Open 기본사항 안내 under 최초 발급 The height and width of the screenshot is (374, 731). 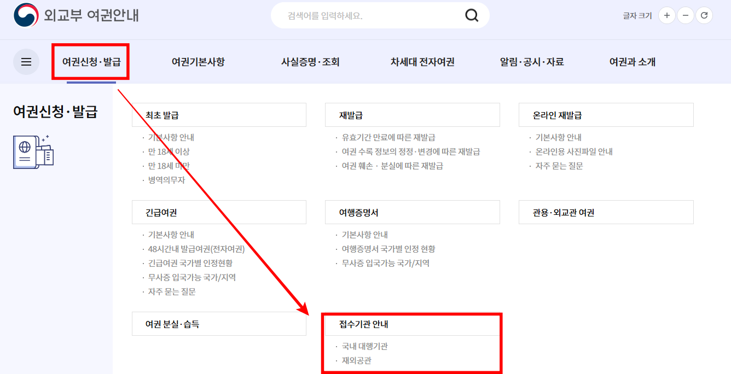click(x=171, y=137)
